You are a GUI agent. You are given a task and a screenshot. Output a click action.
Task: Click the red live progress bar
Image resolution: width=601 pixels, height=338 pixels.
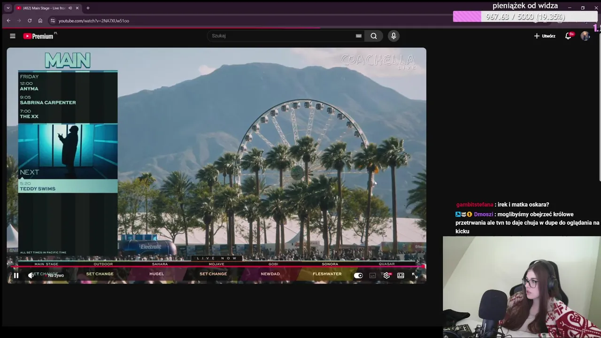click(218, 267)
